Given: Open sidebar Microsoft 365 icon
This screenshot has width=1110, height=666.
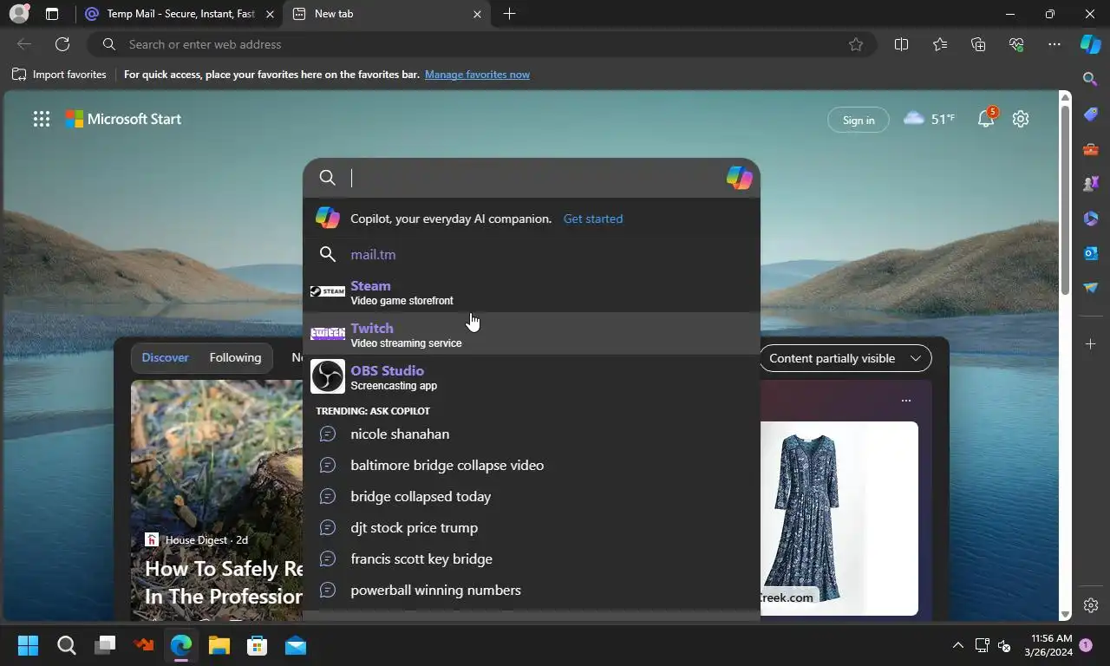Looking at the screenshot, I should pos(1091,219).
